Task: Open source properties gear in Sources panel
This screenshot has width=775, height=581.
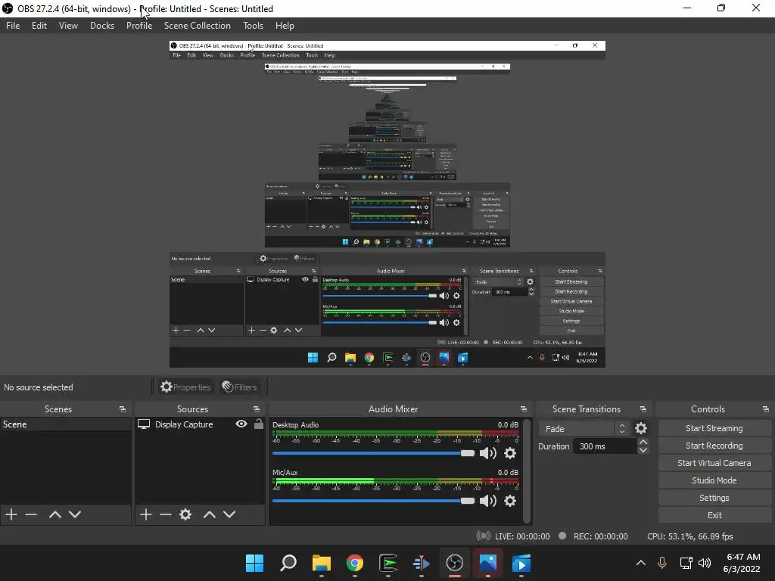Action: click(185, 514)
